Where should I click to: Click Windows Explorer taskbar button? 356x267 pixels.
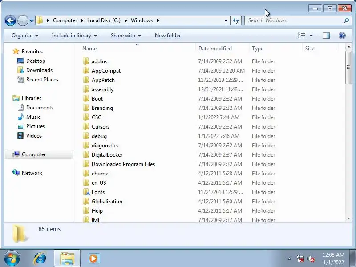67,259
